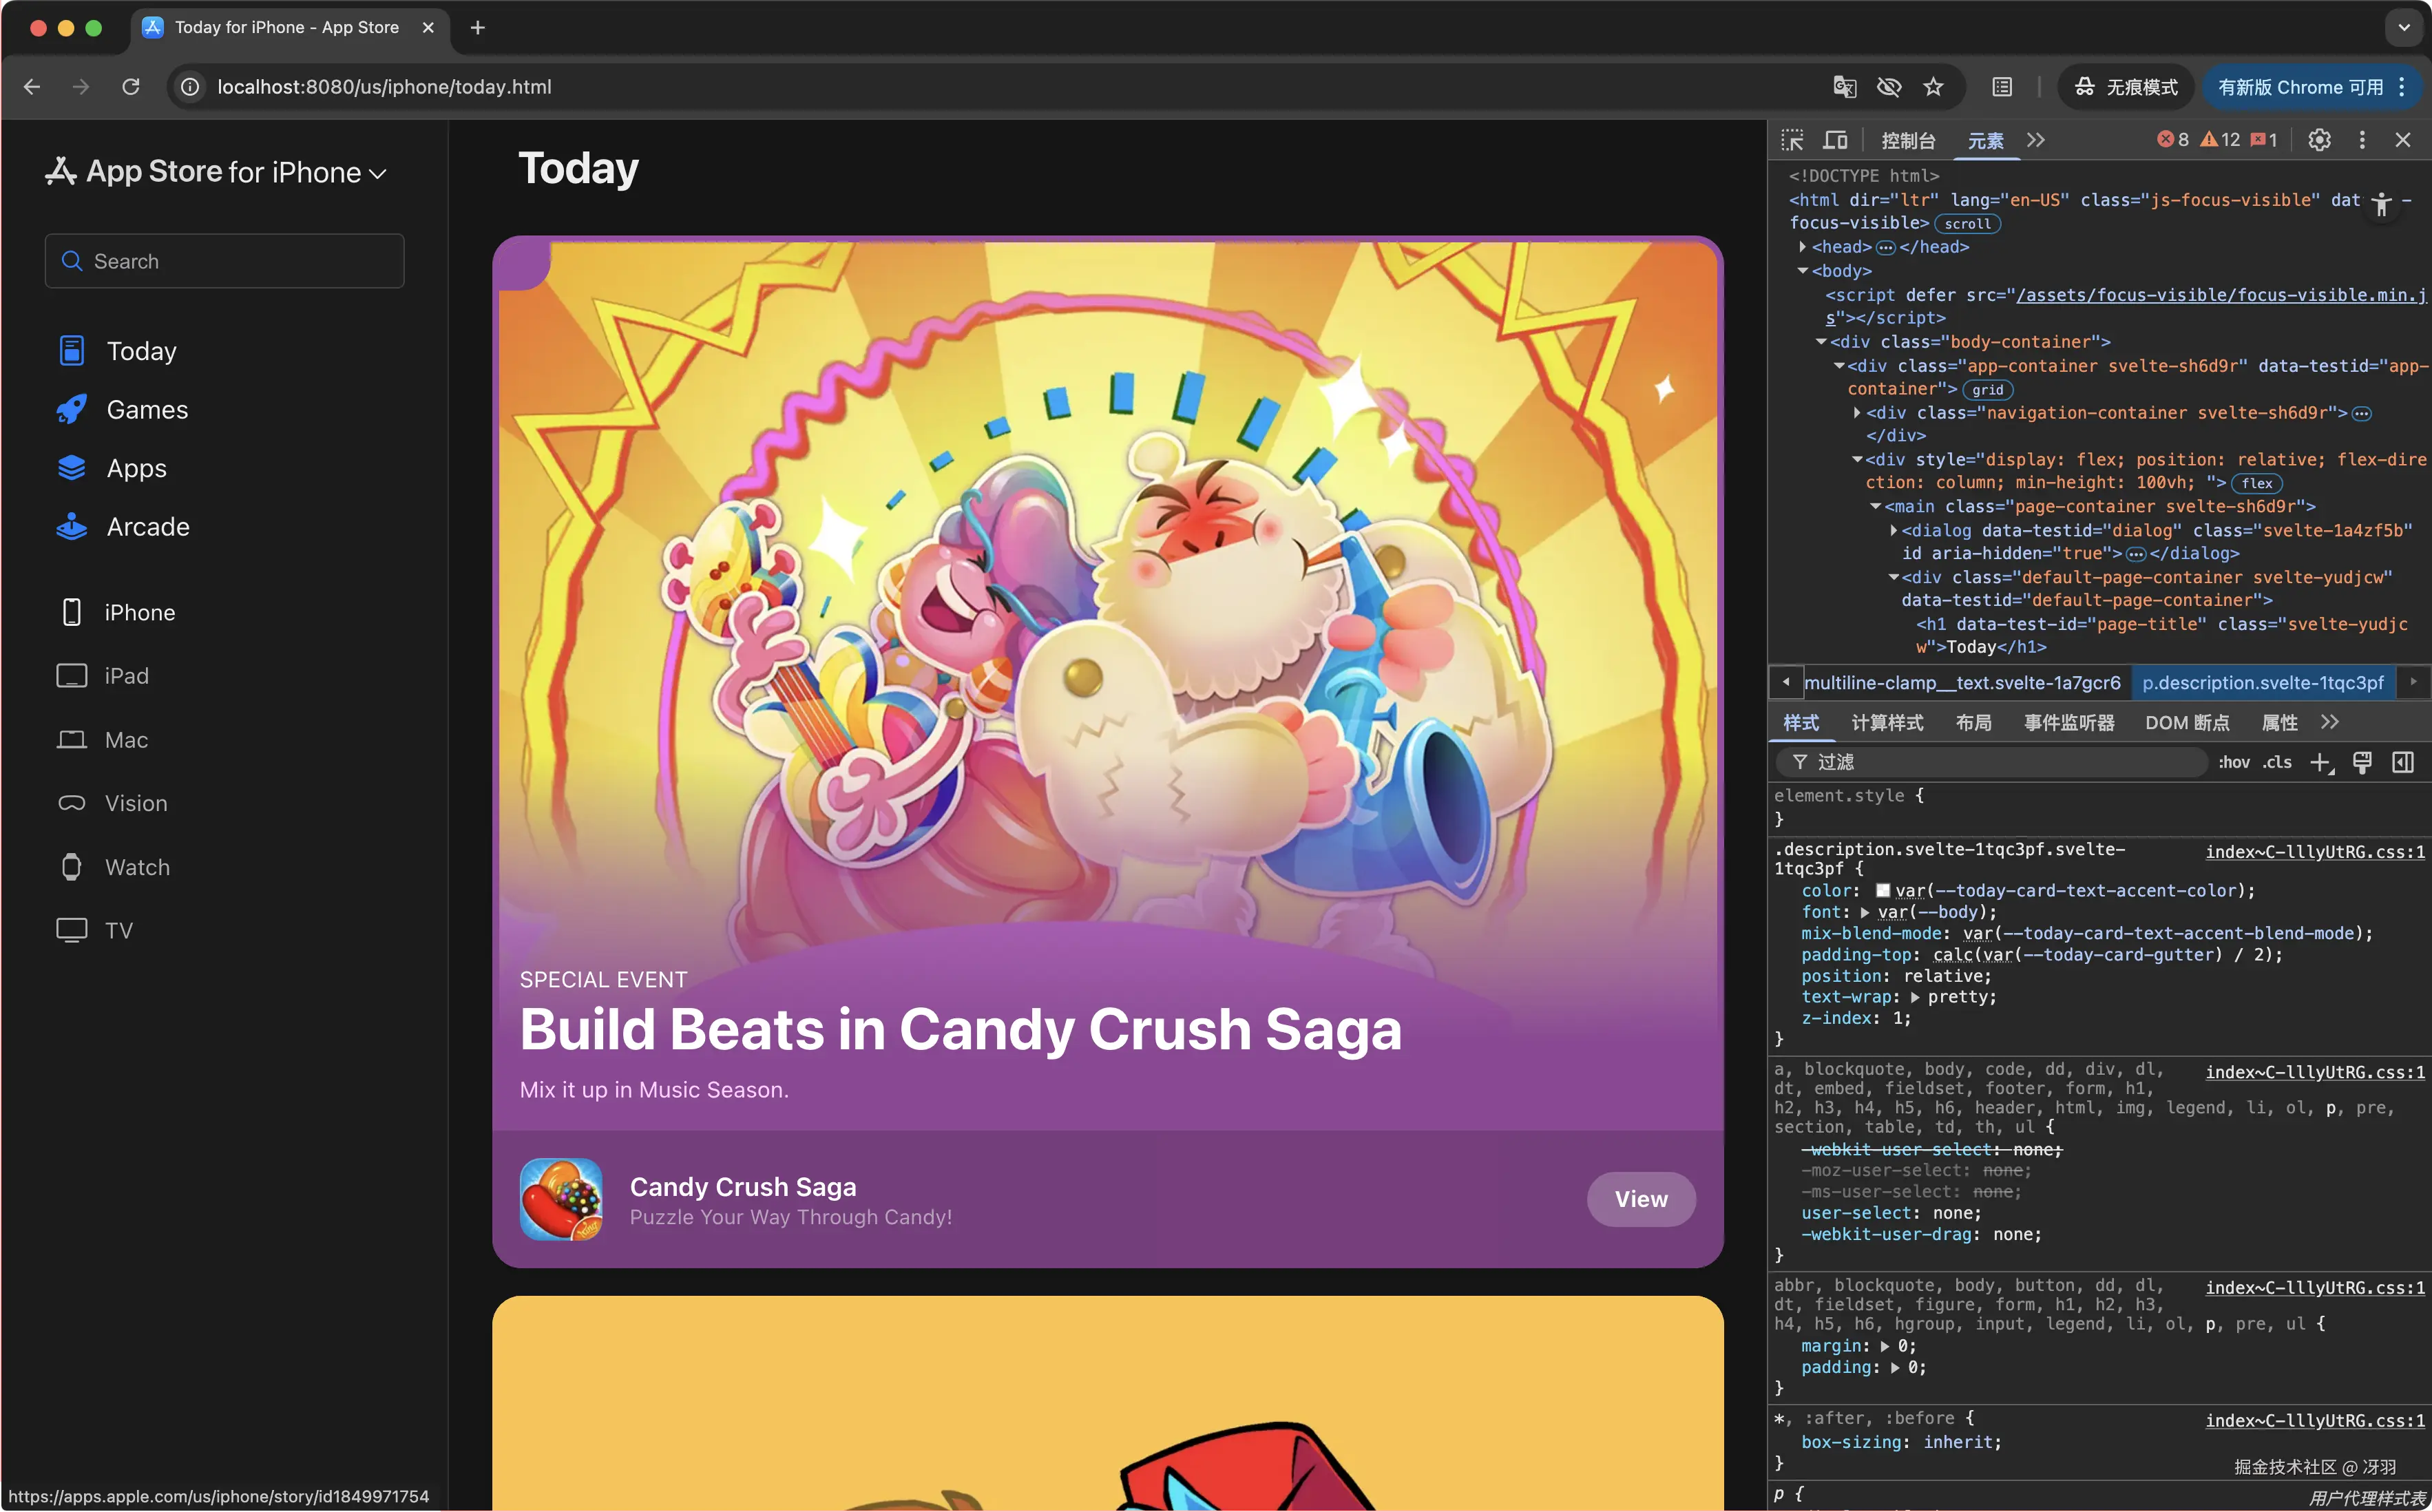Expand the head element in DOM tree

(x=1803, y=247)
